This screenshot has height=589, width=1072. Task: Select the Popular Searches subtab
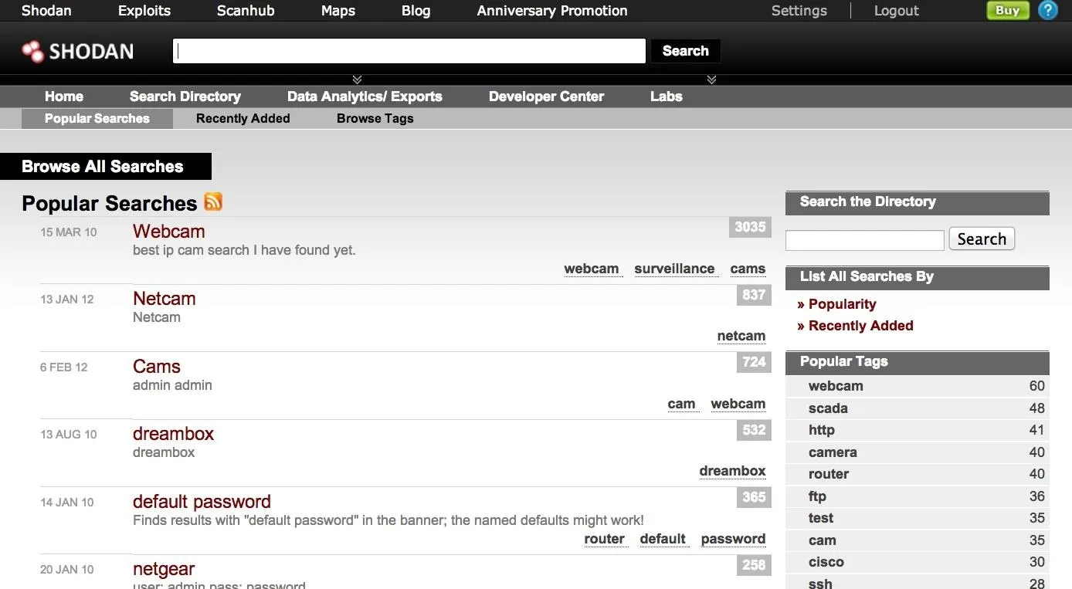coord(97,118)
